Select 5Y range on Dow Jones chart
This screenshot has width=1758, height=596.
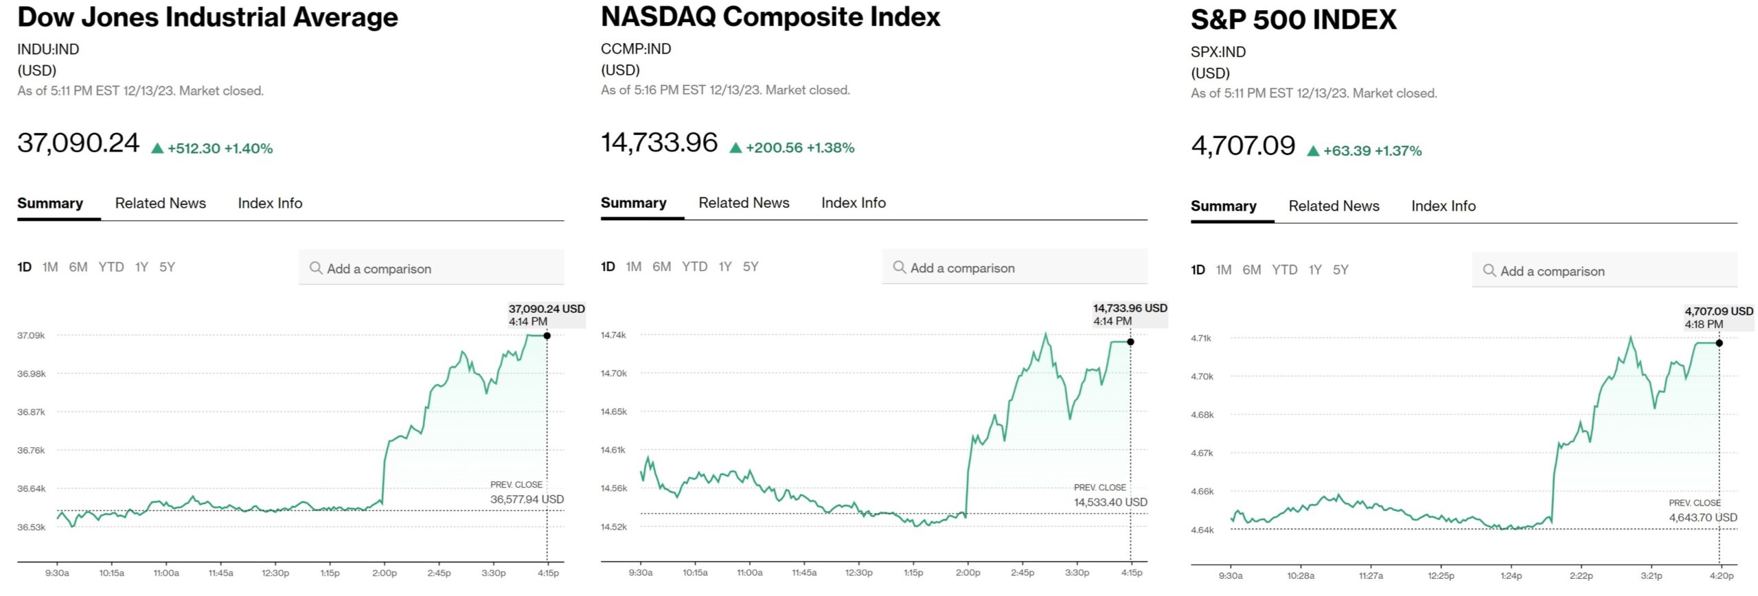pyautogui.click(x=167, y=267)
